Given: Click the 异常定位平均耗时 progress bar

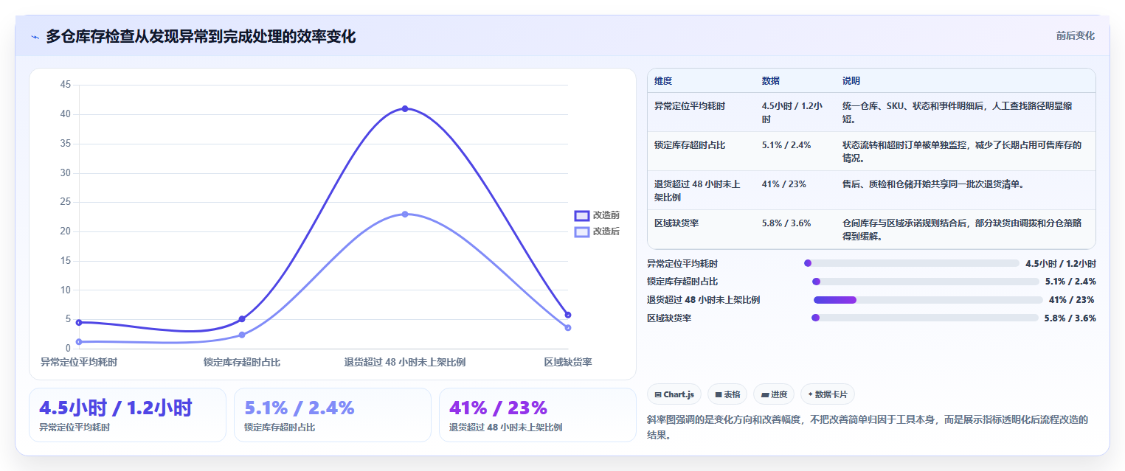Looking at the screenshot, I should (x=912, y=263).
